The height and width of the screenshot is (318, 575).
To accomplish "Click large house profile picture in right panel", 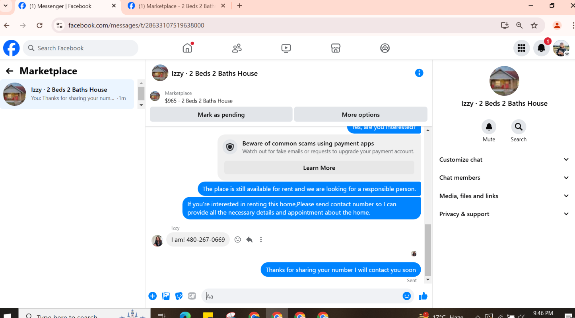I will (x=504, y=81).
